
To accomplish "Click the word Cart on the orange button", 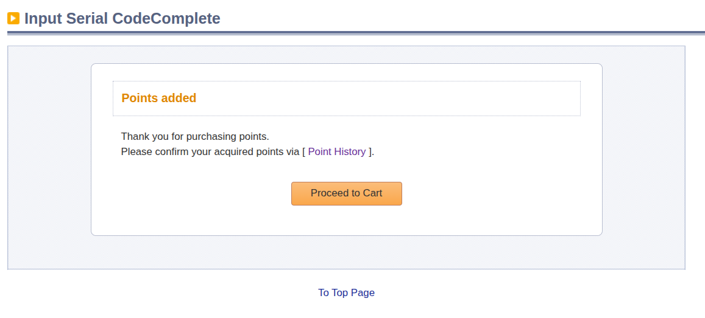I will (x=373, y=193).
